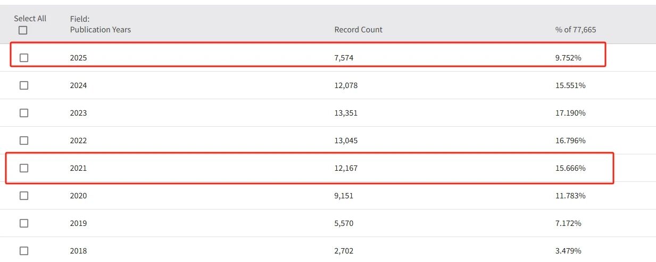Screen dimensions: 656x262
Task: Tick the Select All checkbox
Action: pyautogui.click(x=23, y=30)
